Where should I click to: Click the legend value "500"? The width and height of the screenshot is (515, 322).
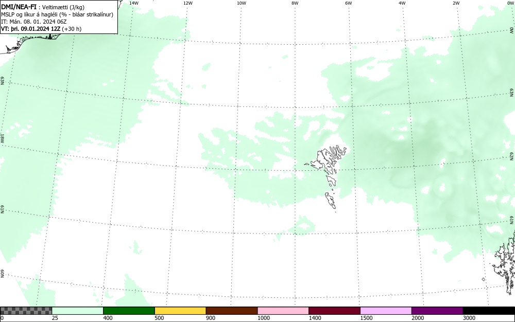coord(159,318)
